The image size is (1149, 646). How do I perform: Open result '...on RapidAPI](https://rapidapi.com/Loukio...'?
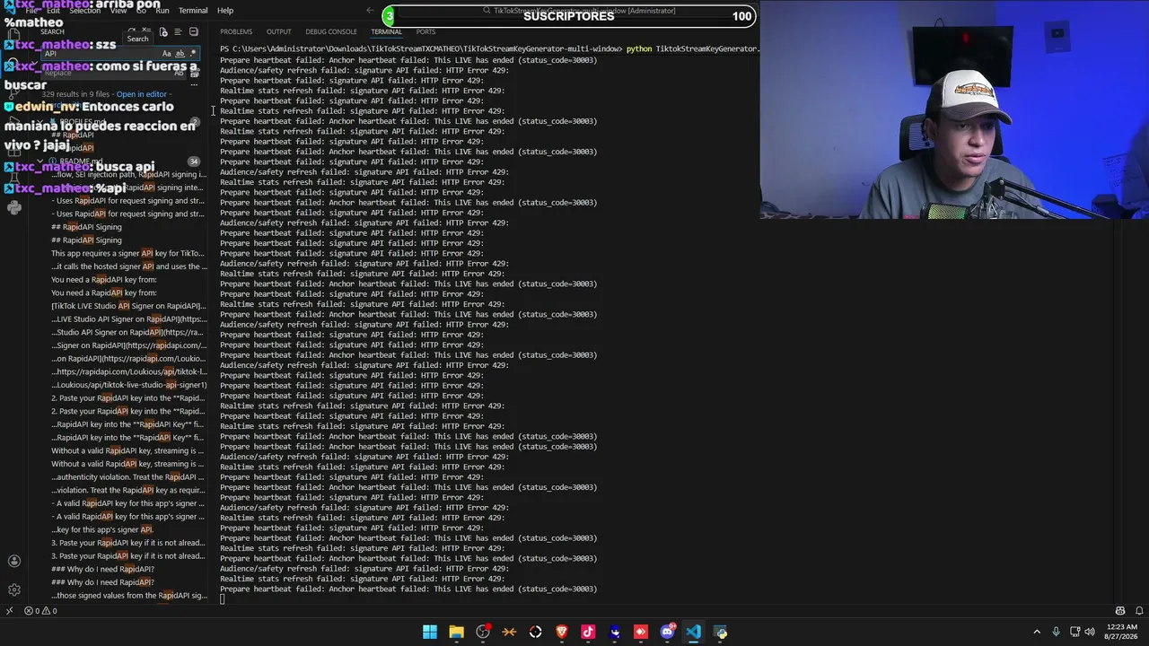[128, 359]
